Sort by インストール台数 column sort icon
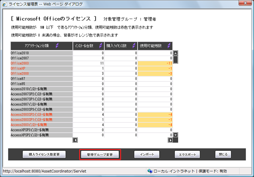Viewport: 254px width, 177px height. point(101,46)
